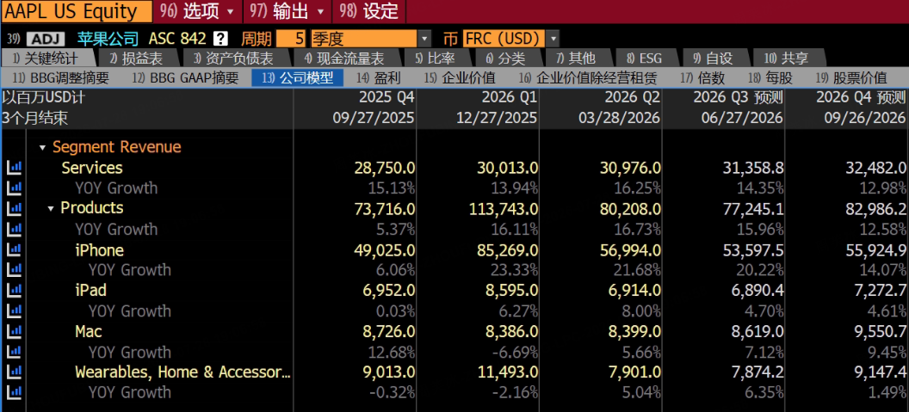This screenshot has width=909, height=412.
Task: Collapse the Segment Revenue section
Action: click(42, 148)
